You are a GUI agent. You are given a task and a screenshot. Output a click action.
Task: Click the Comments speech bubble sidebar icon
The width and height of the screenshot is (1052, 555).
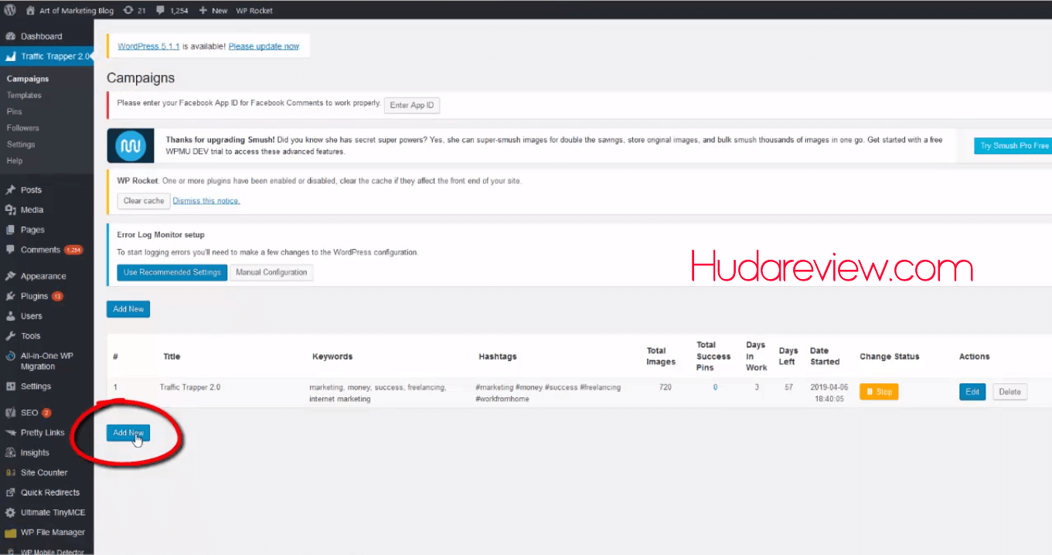pyautogui.click(x=10, y=250)
